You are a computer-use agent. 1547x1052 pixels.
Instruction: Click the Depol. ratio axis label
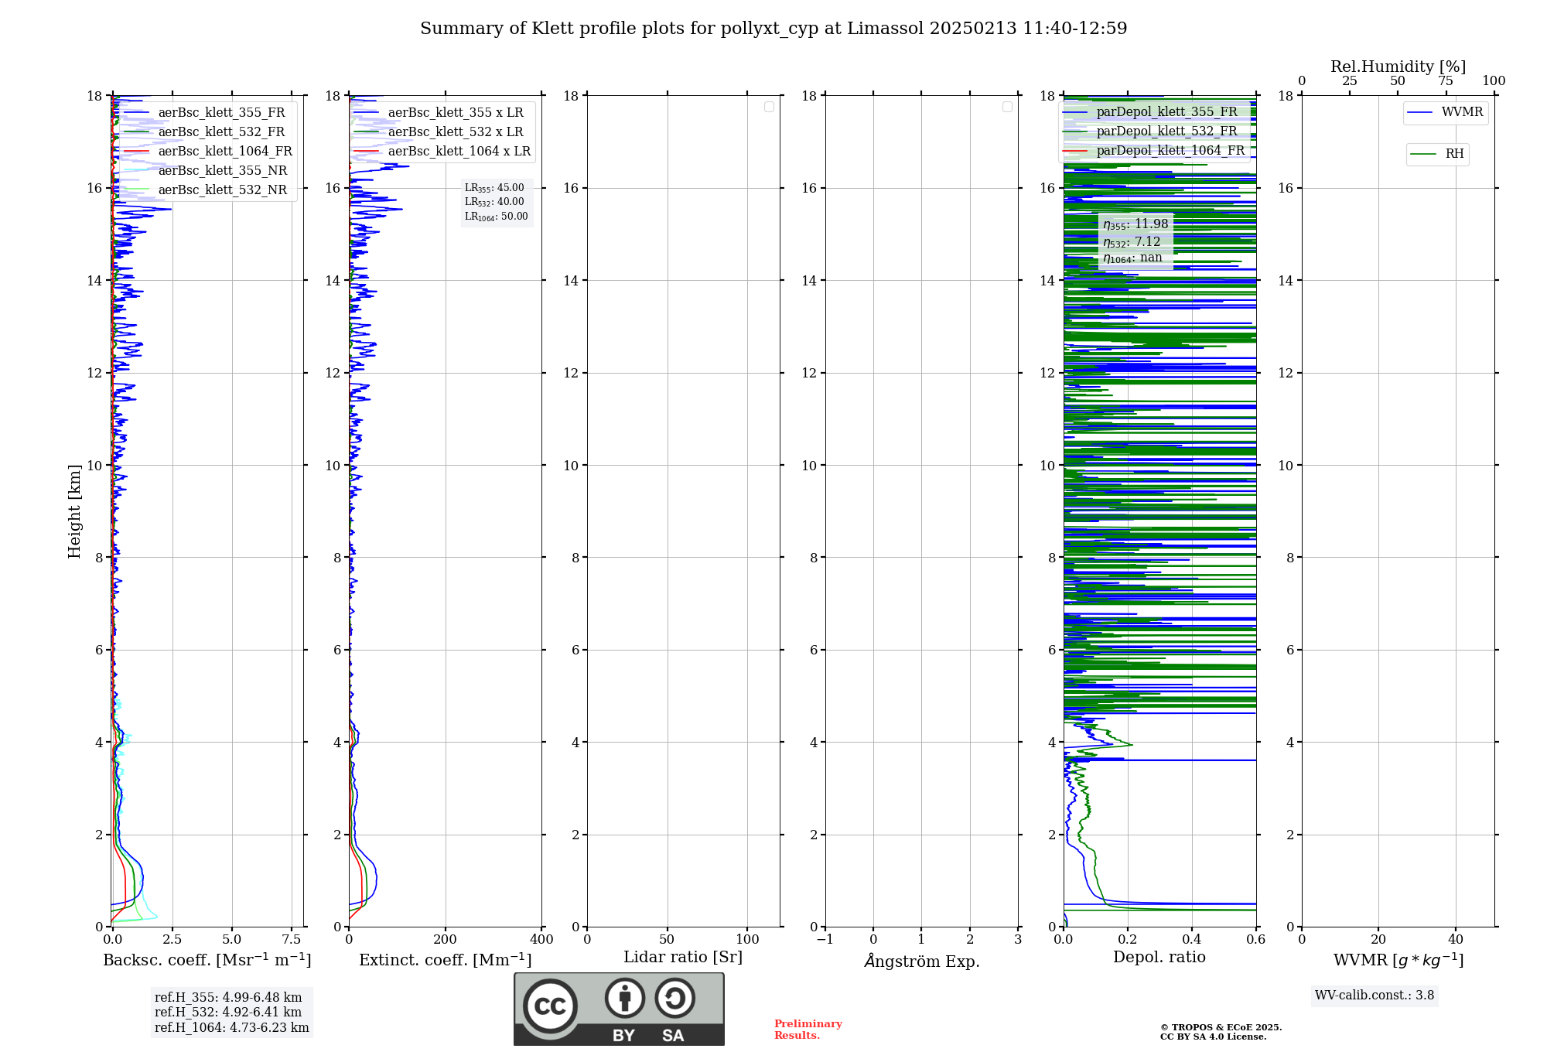pyautogui.click(x=1159, y=957)
